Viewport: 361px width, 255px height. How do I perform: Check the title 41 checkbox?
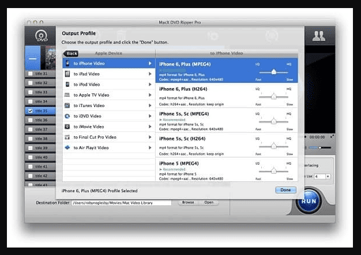tap(30, 166)
